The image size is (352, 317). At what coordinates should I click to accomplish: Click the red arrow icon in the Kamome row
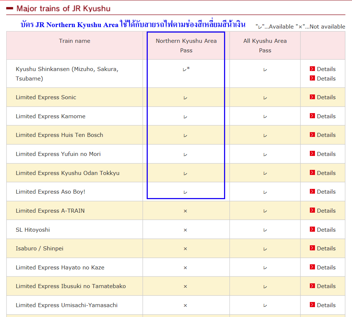coord(312,116)
